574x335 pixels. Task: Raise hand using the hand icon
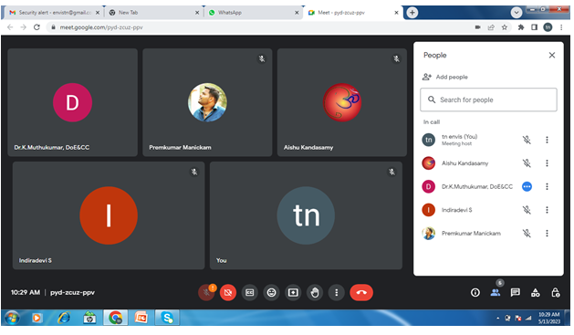click(315, 293)
